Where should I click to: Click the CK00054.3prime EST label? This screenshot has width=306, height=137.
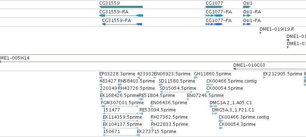point(237,124)
